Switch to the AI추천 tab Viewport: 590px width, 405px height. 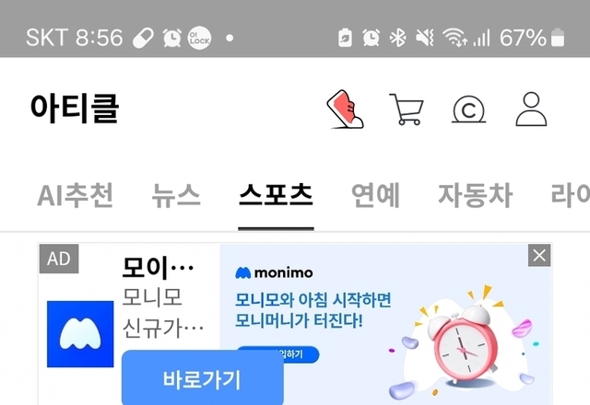pyautogui.click(x=76, y=195)
